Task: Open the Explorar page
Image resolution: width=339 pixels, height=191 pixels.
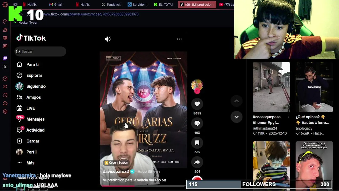Action: click(34, 75)
